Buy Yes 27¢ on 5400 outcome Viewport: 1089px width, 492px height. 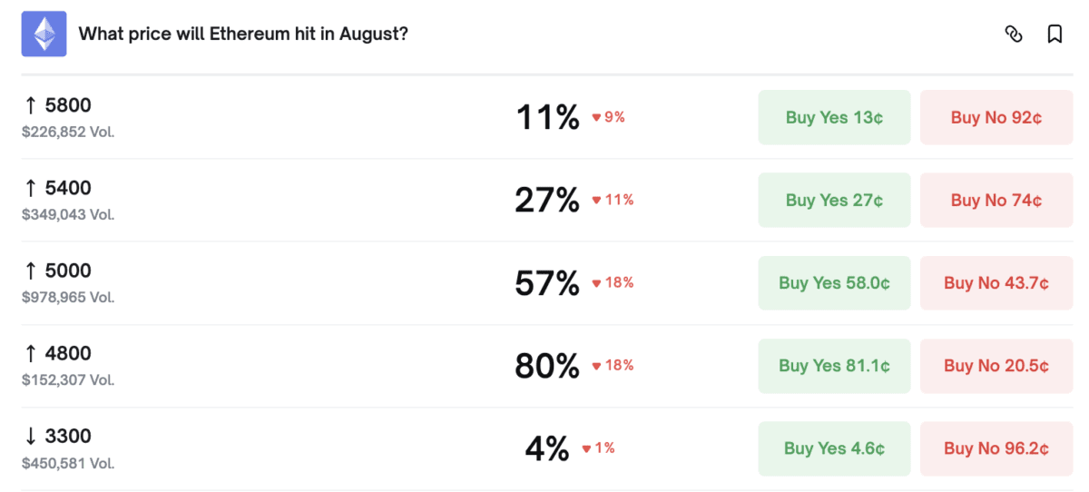pyautogui.click(x=834, y=200)
